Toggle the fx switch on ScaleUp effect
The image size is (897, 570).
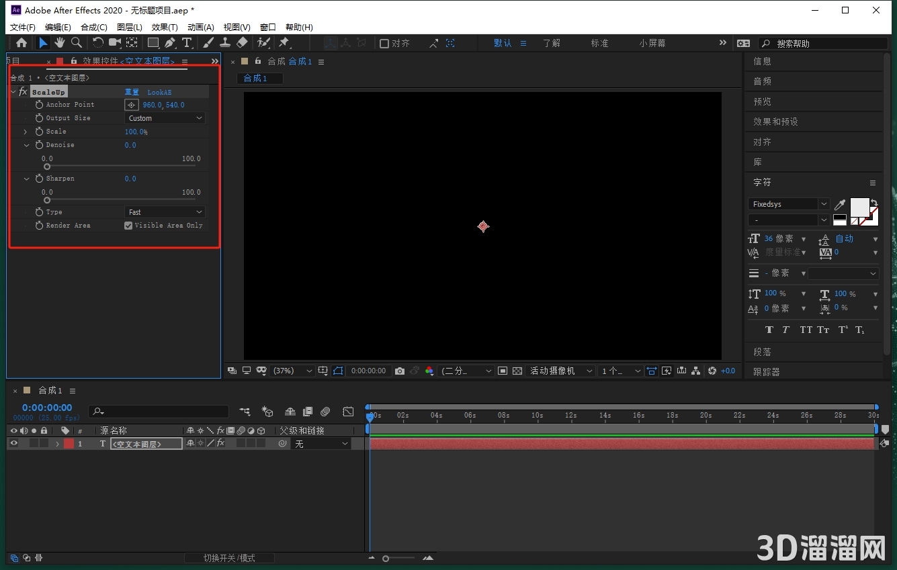[x=23, y=92]
